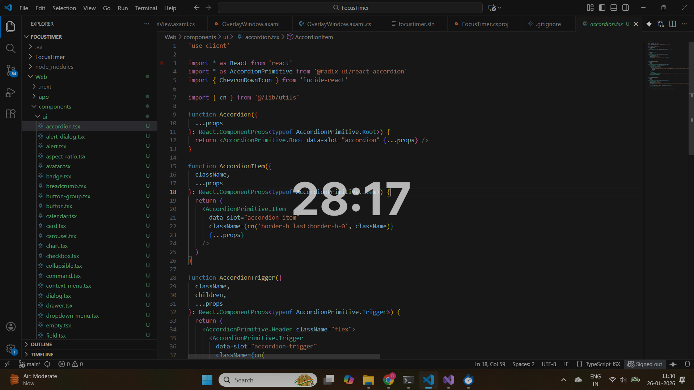Open Settings from the gear icon
The image size is (694, 390).
click(10, 348)
